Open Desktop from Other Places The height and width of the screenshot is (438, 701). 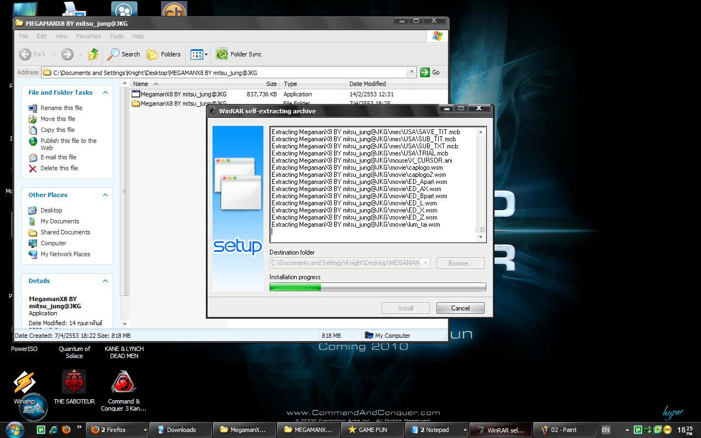[51, 210]
